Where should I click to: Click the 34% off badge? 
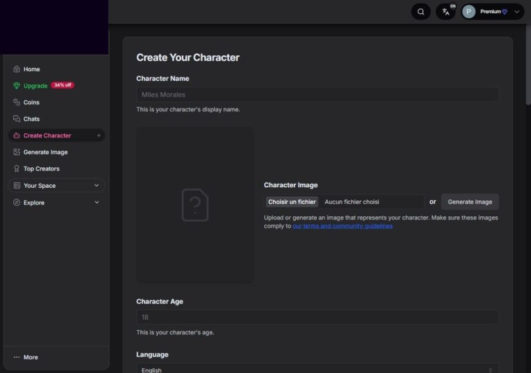(63, 85)
